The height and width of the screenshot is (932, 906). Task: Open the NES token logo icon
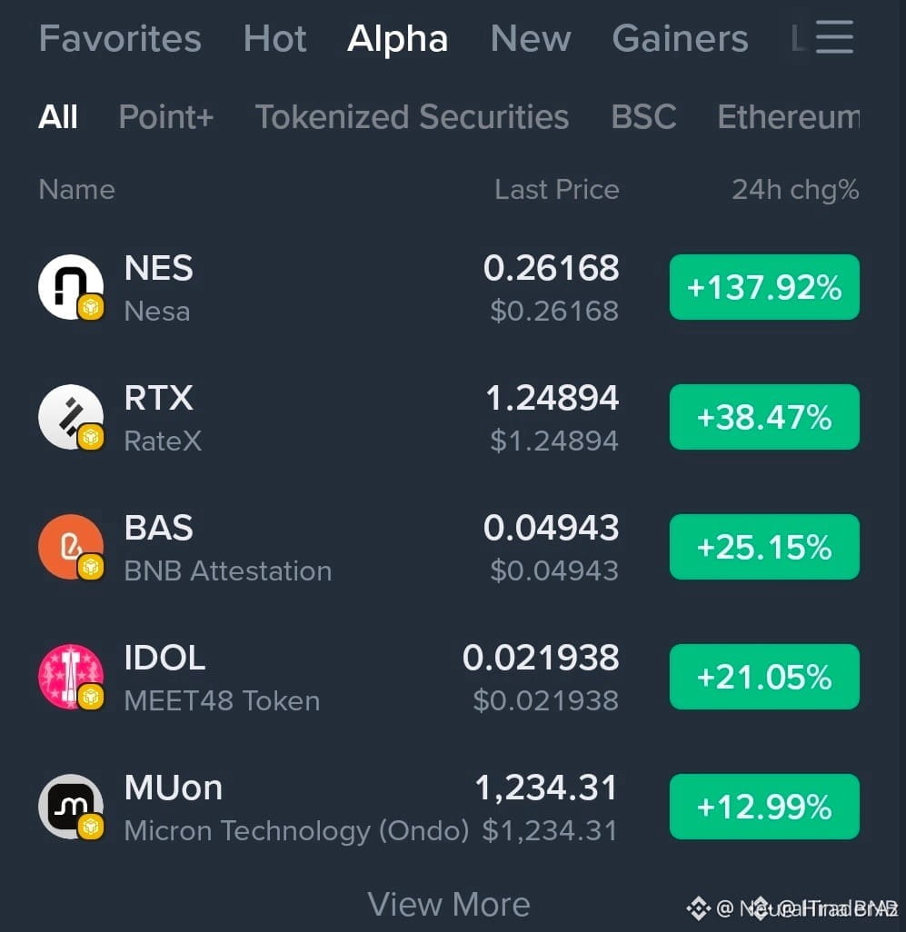pos(71,288)
